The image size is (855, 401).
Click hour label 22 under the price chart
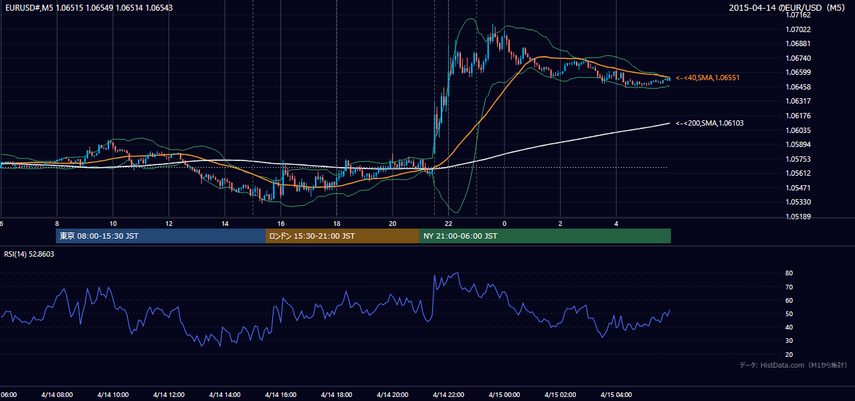click(x=449, y=224)
